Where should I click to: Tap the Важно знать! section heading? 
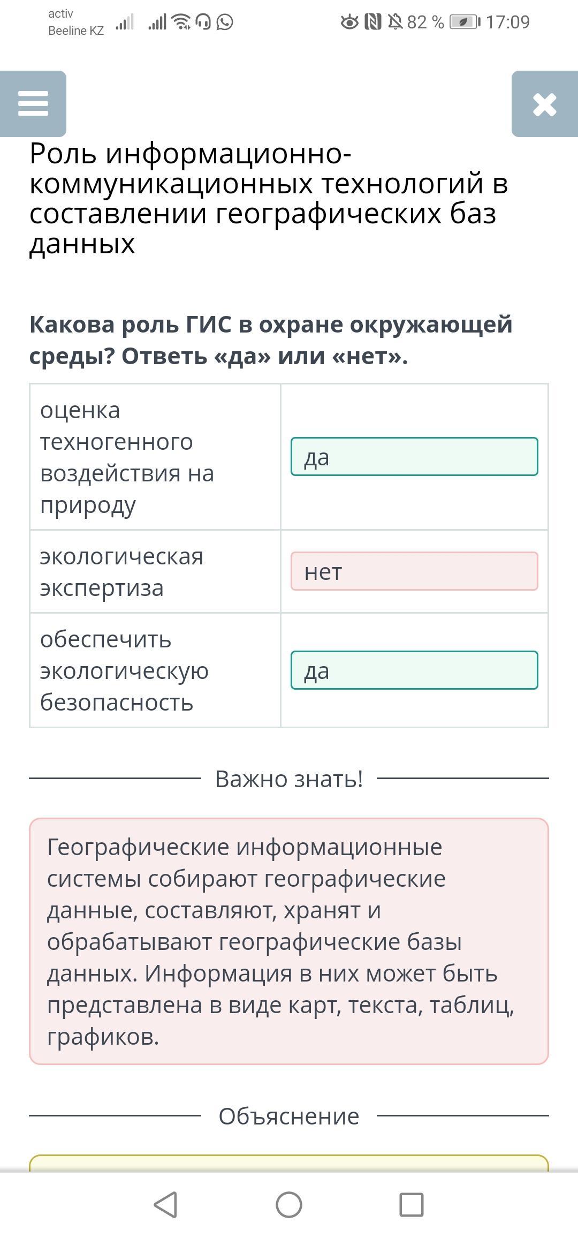pos(289,779)
